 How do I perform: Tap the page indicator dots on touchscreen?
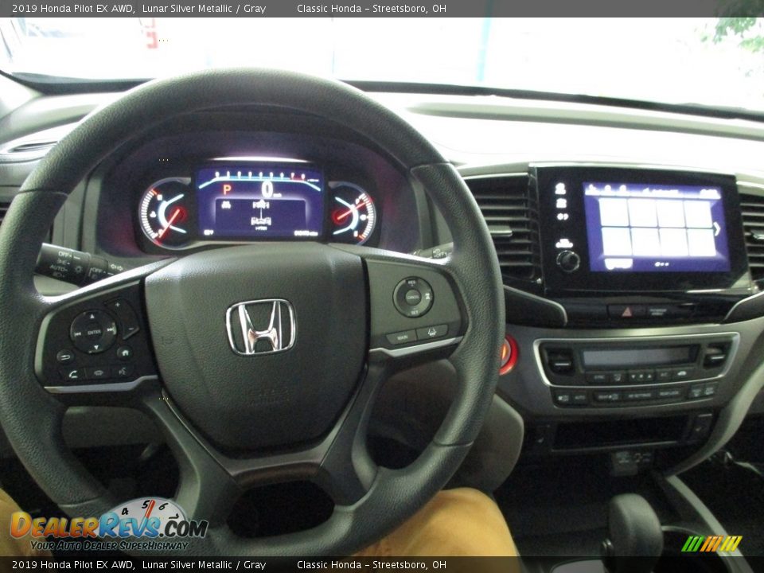pyautogui.click(x=661, y=264)
